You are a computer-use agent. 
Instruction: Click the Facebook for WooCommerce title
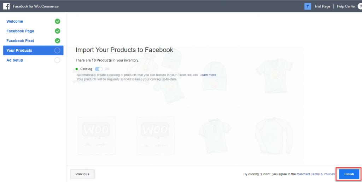pos(36,6)
